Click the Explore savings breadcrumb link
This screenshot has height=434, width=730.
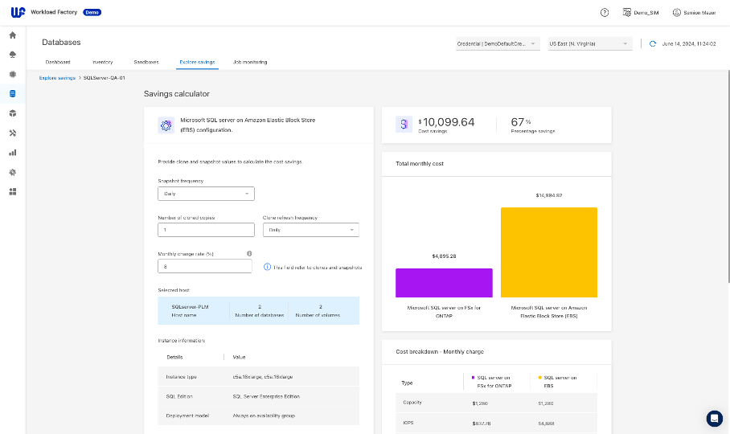(57, 78)
